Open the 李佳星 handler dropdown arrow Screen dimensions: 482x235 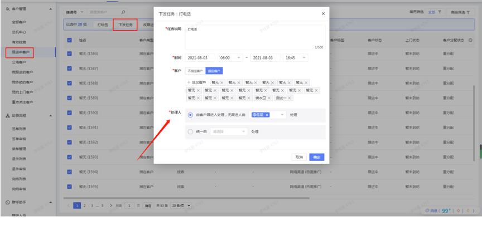[x=282, y=115]
